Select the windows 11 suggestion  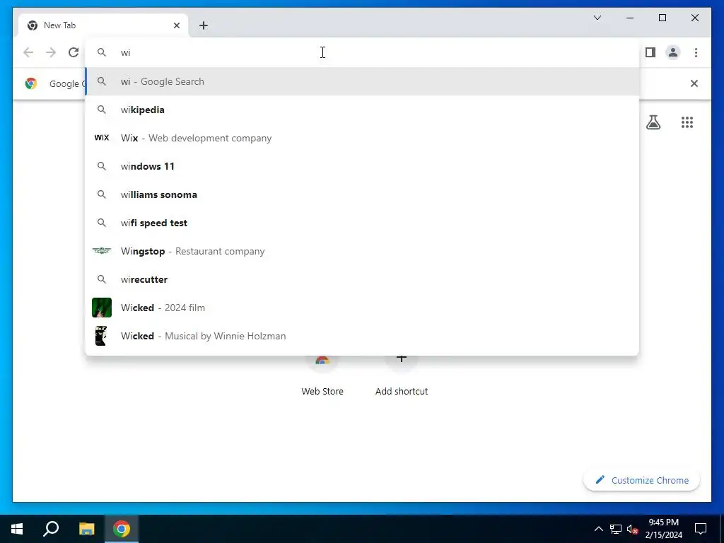point(363,166)
